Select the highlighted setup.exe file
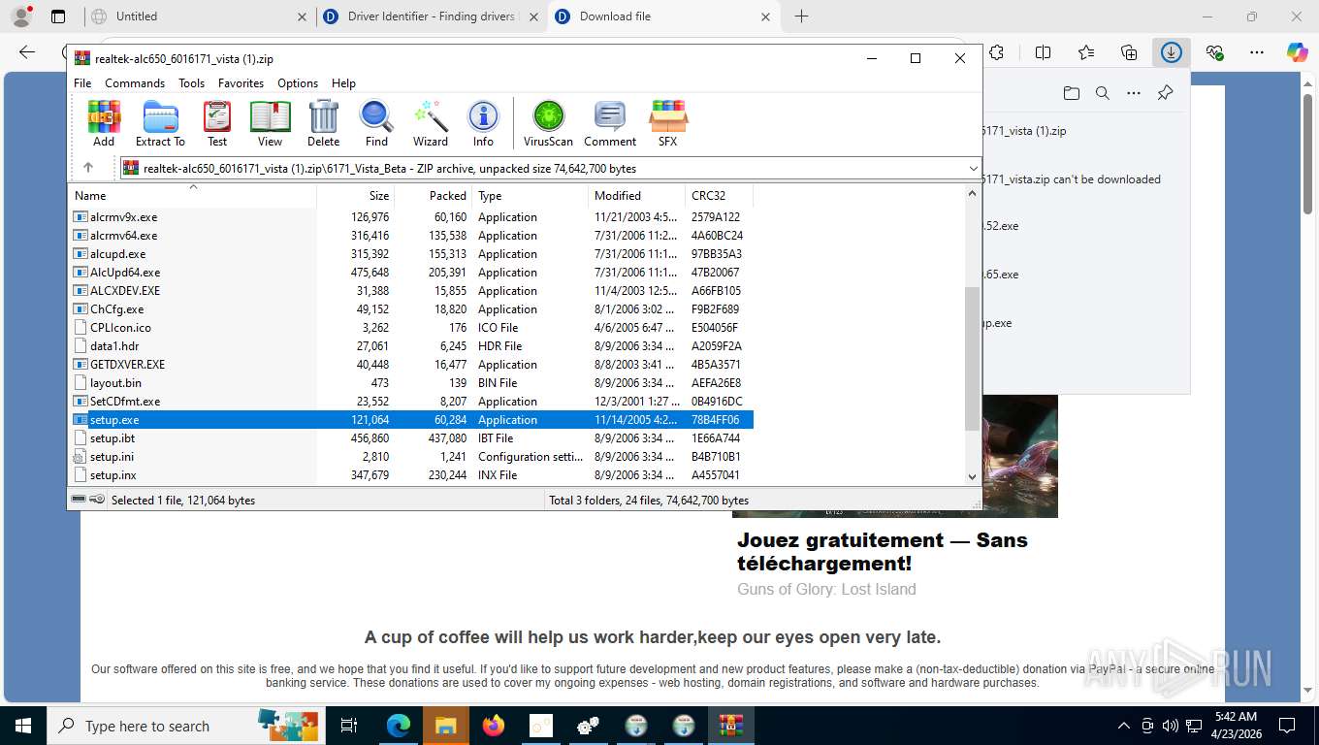The image size is (1319, 745). 412,420
